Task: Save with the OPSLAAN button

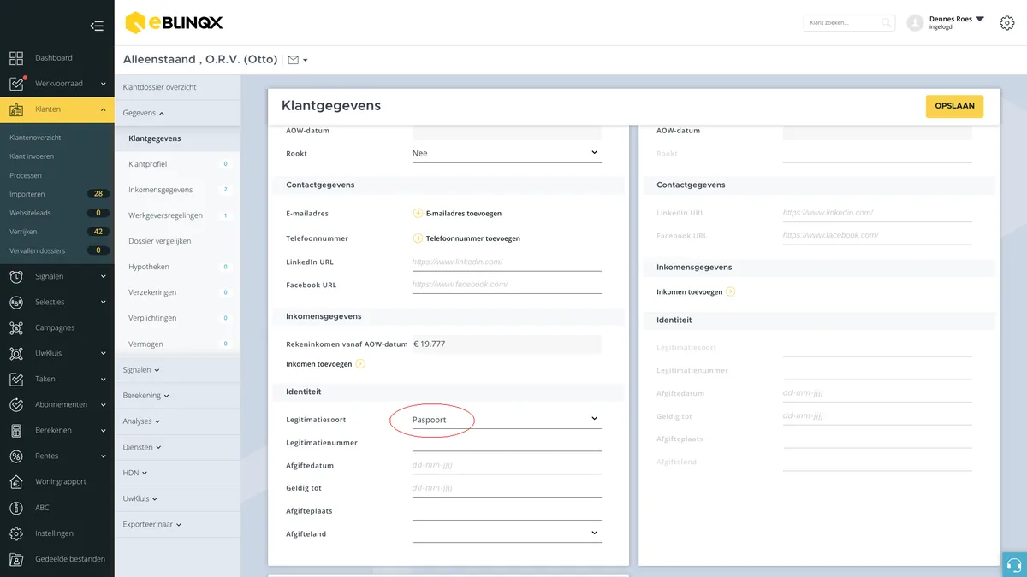Action: click(954, 106)
